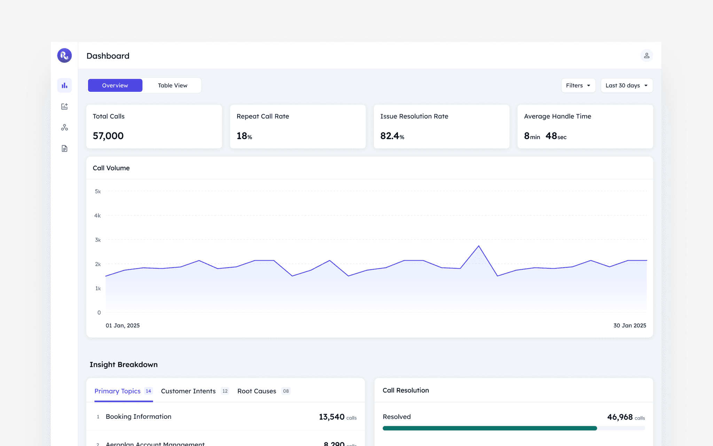Click the purple R logo icon
Viewport: 713px width, 446px height.
(64, 55)
